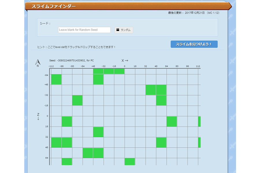Viewport: 260px width, 173px height.
Task: Click the green slime chunk at X -64, Z 48
Action: [x=88, y=153]
